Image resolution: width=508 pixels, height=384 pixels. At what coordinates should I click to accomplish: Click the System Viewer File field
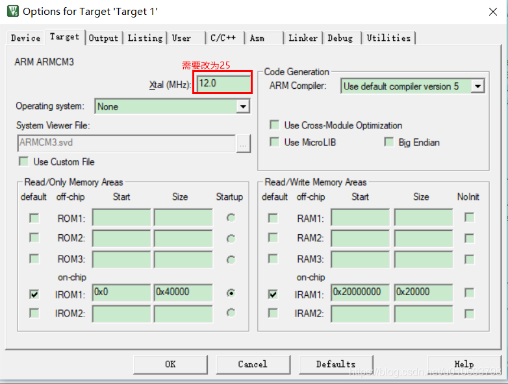127,143
